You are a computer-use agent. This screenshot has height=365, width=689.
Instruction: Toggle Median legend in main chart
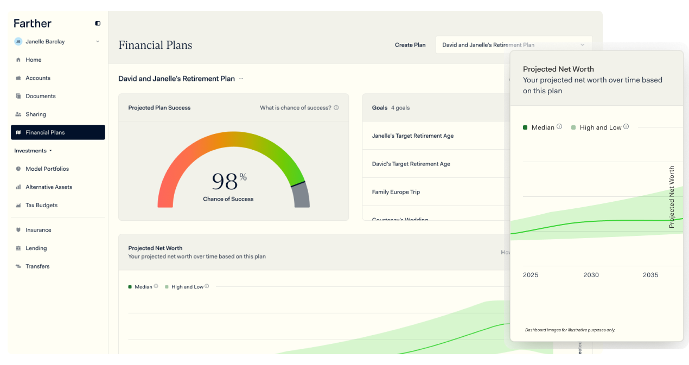pyautogui.click(x=140, y=287)
